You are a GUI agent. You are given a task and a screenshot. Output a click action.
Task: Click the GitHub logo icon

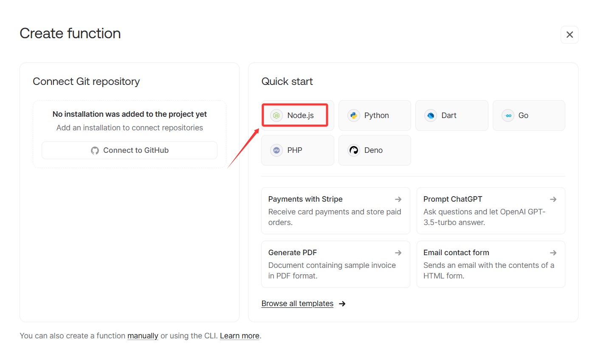pos(95,150)
